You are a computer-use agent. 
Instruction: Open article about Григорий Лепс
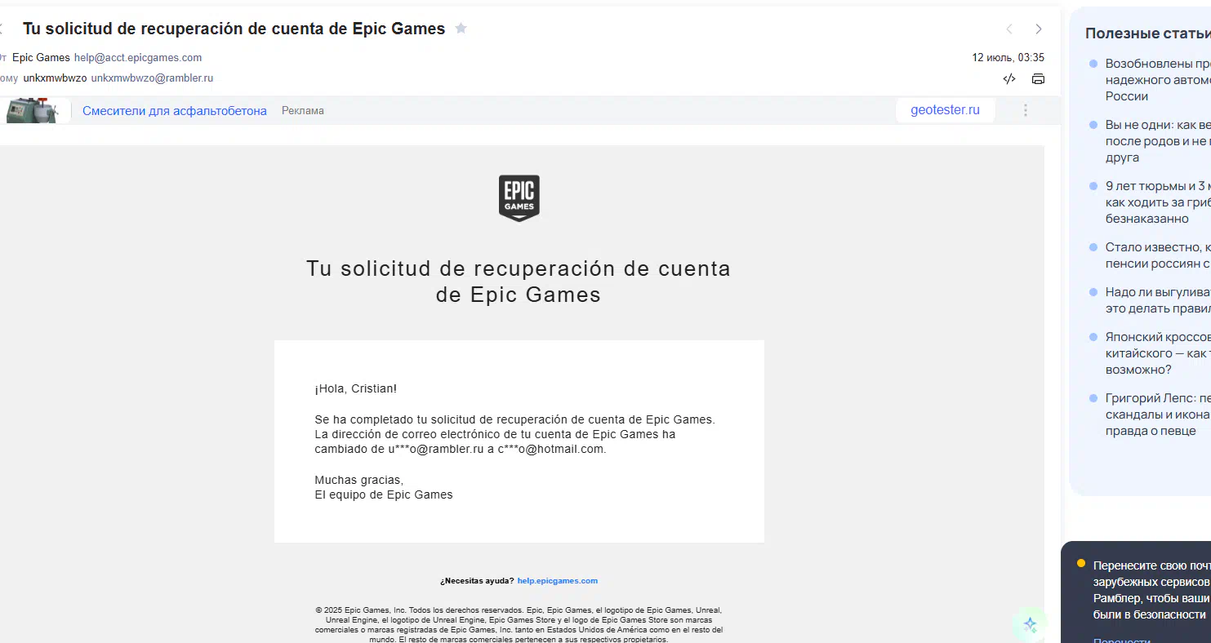coord(1158,415)
